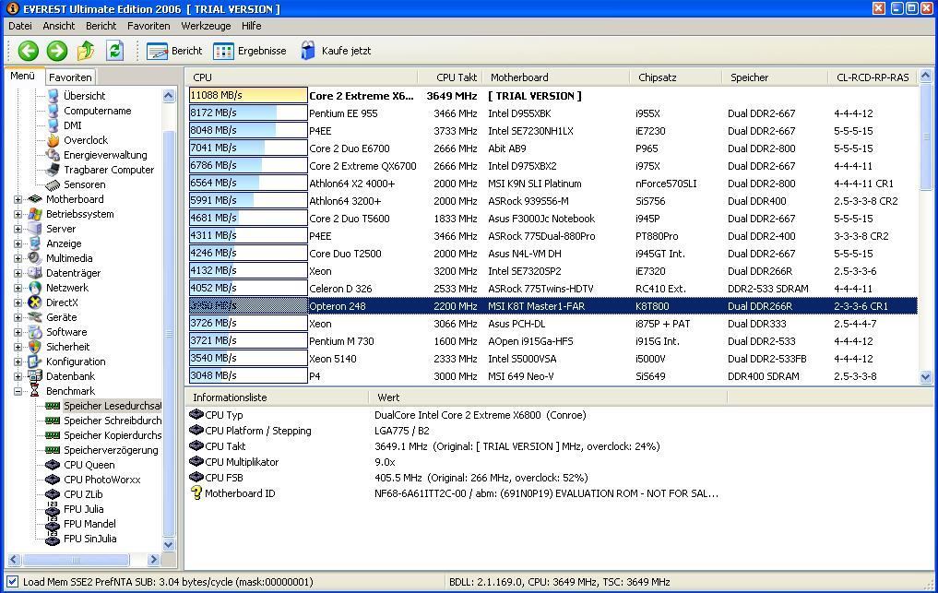This screenshot has width=938, height=593.
Task: Click the Core 2 Duo E6700 row
Action: [552, 148]
